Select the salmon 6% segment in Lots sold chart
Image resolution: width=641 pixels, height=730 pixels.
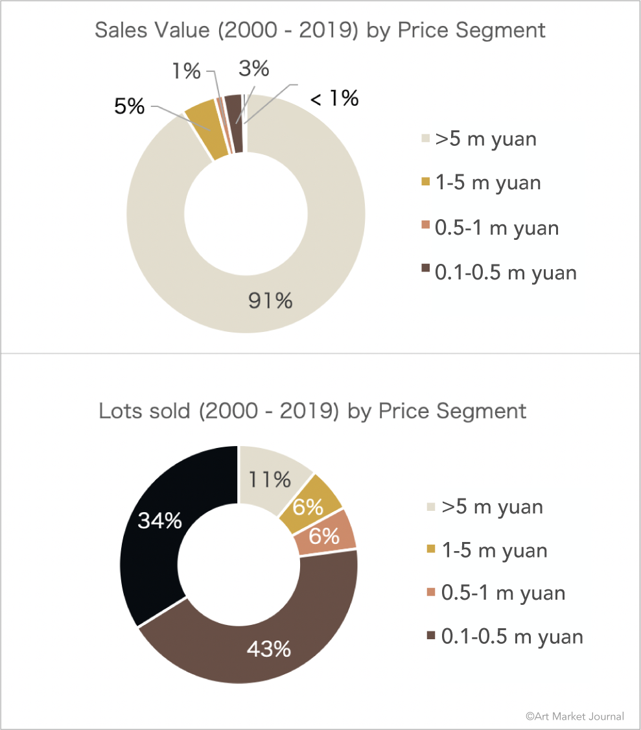[x=323, y=537]
